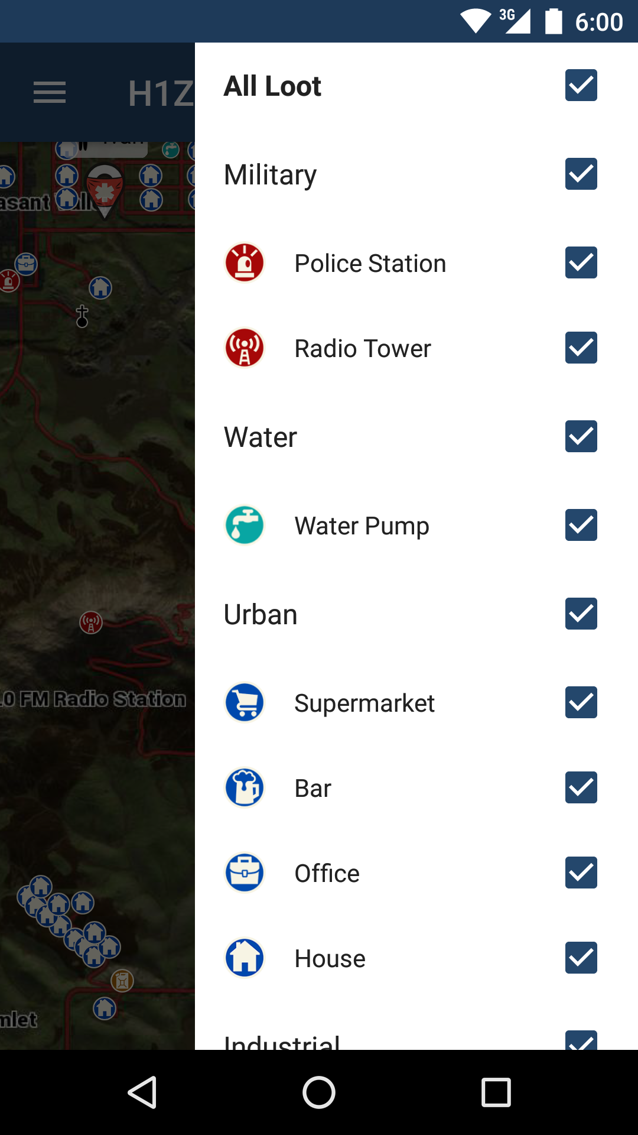This screenshot has width=638, height=1135.
Task: Open Android recent apps button
Action: coord(496,1092)
